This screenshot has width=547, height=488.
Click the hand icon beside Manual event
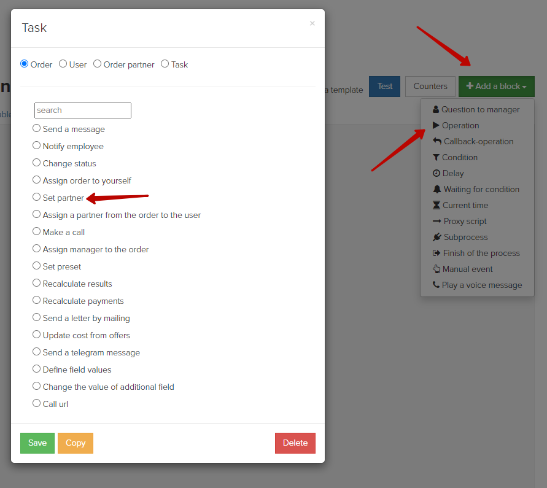tap(436, 269)
